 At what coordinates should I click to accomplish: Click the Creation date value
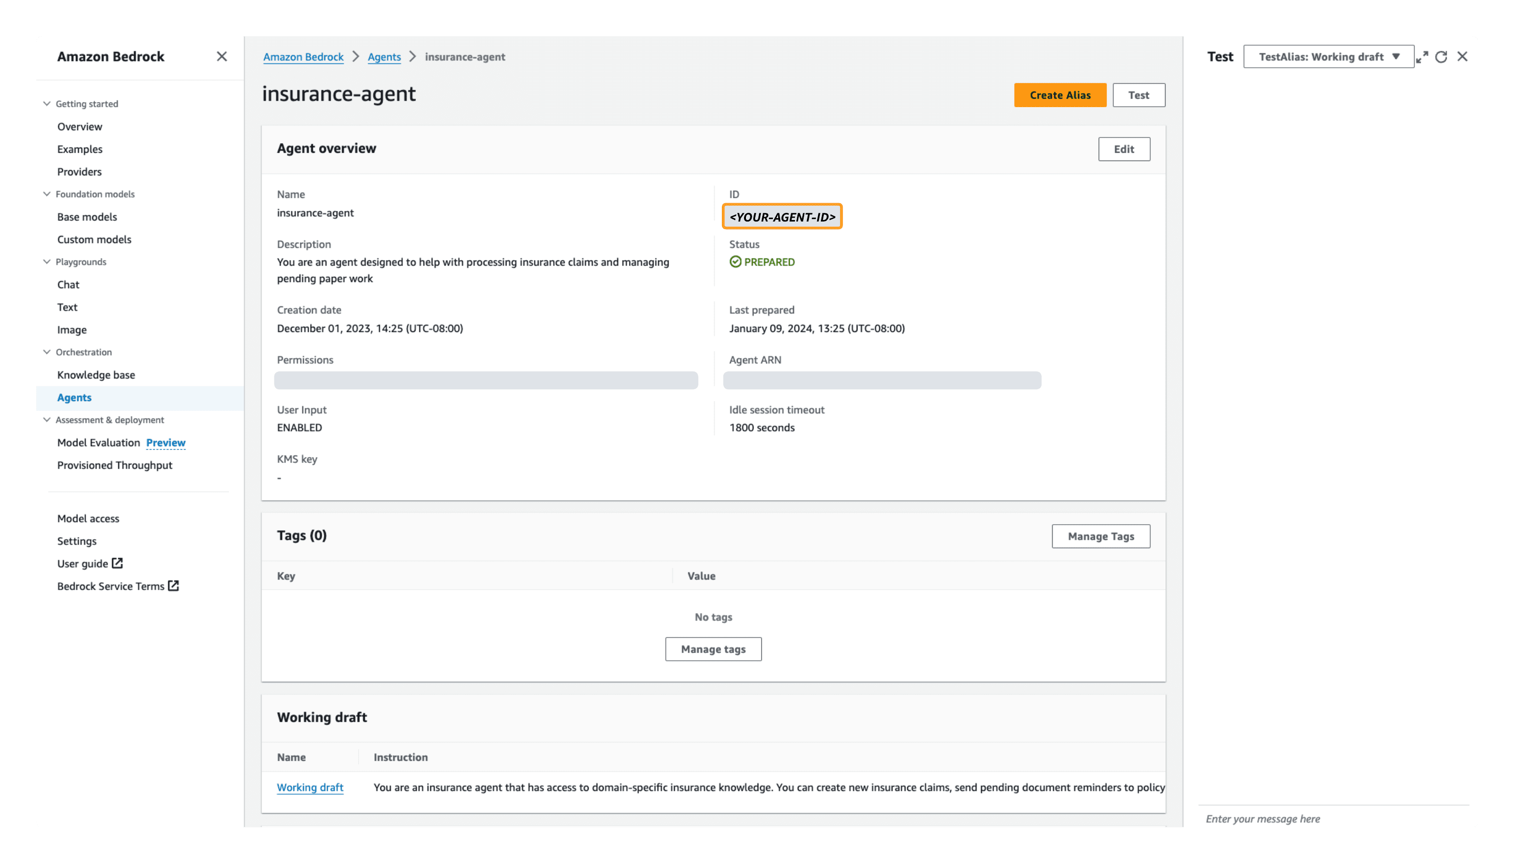(369, 328)
